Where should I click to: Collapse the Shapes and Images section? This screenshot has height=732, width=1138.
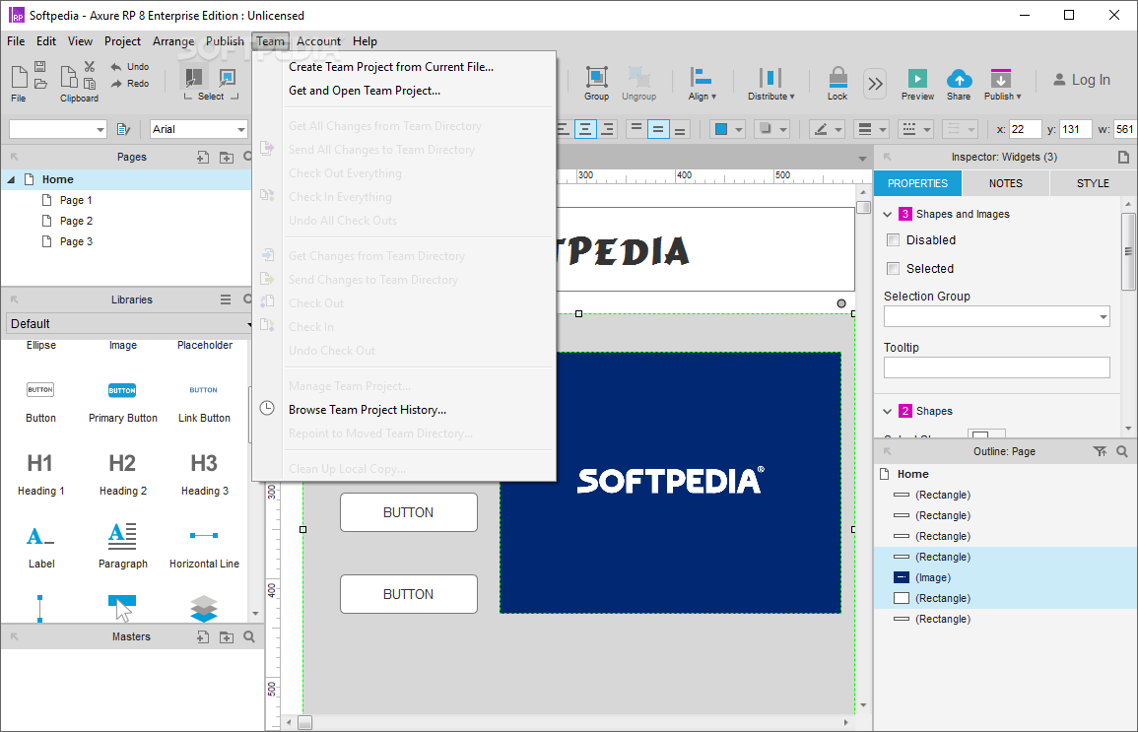887,214
